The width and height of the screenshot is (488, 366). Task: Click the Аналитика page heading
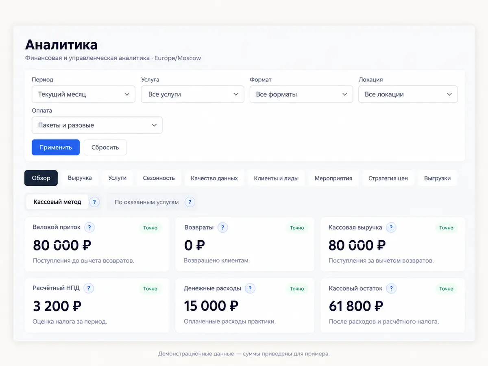[x=61, y=44]
